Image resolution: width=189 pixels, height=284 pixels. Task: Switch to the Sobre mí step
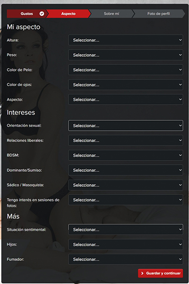click(112, 14)
